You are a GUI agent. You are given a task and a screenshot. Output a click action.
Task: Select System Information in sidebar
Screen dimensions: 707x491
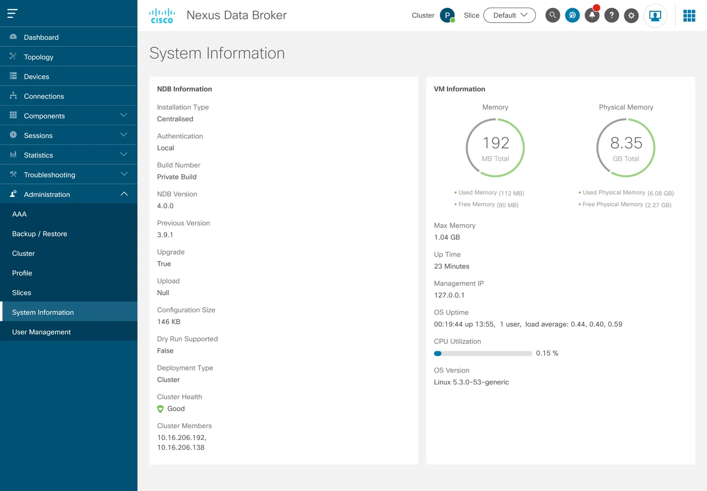69,312
